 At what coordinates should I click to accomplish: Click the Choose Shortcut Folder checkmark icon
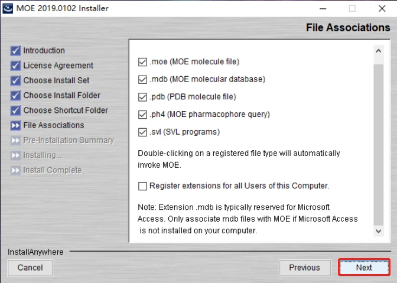pyautogui.click(x=15, y=110)
